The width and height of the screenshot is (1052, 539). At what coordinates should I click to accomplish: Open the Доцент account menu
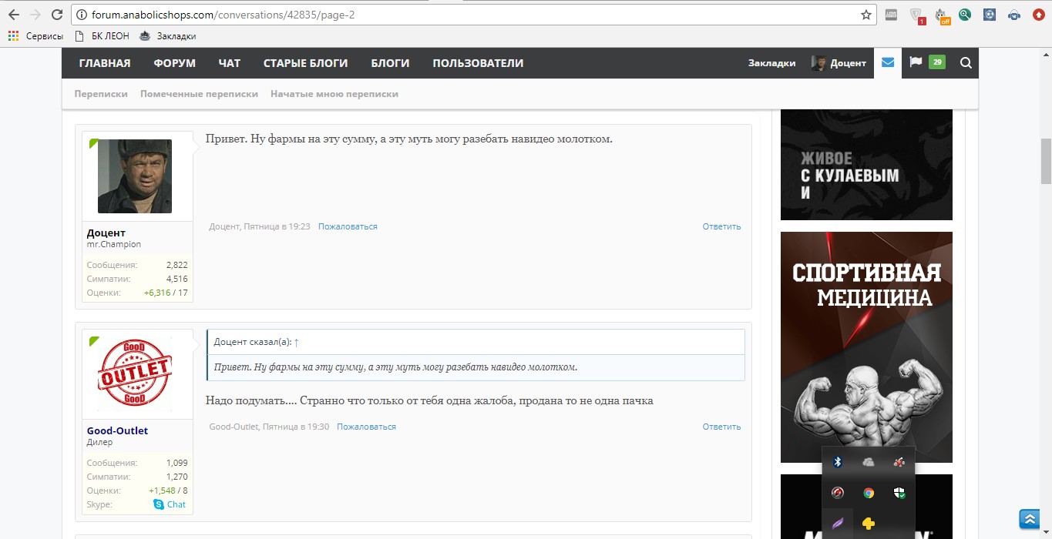pyautogui.click(x=839, y=63)
